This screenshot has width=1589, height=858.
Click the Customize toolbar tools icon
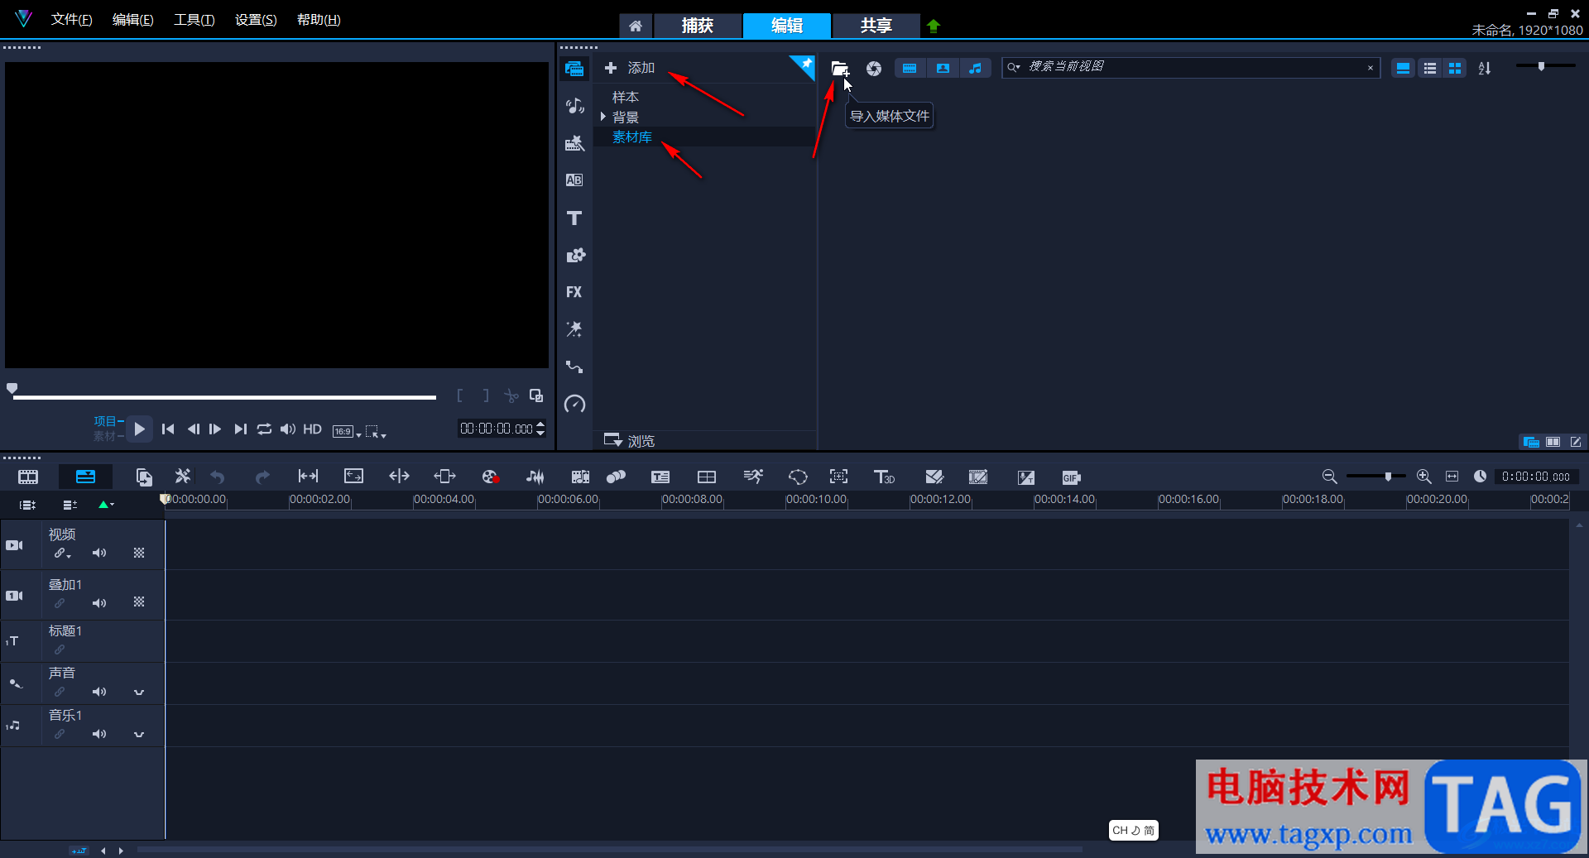tap(182, 476)
